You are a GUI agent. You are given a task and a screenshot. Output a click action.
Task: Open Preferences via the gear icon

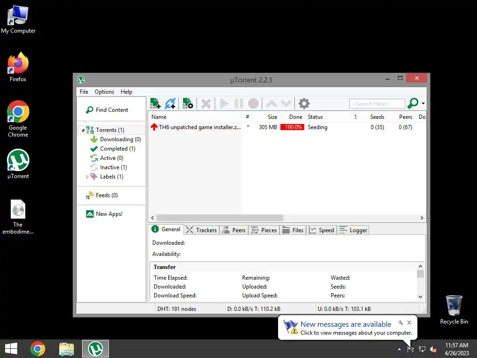(x=304, y=103)
